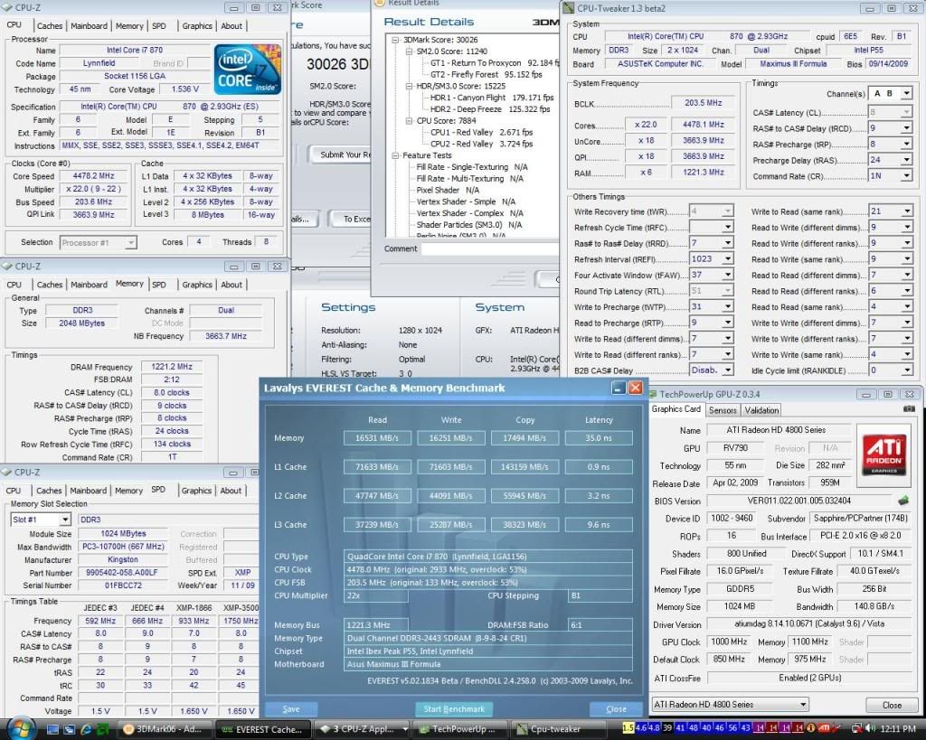Click the Switch Between Windows quick launch icon
The height and width of the screenshot is (740, 926).
coord(70,729)
